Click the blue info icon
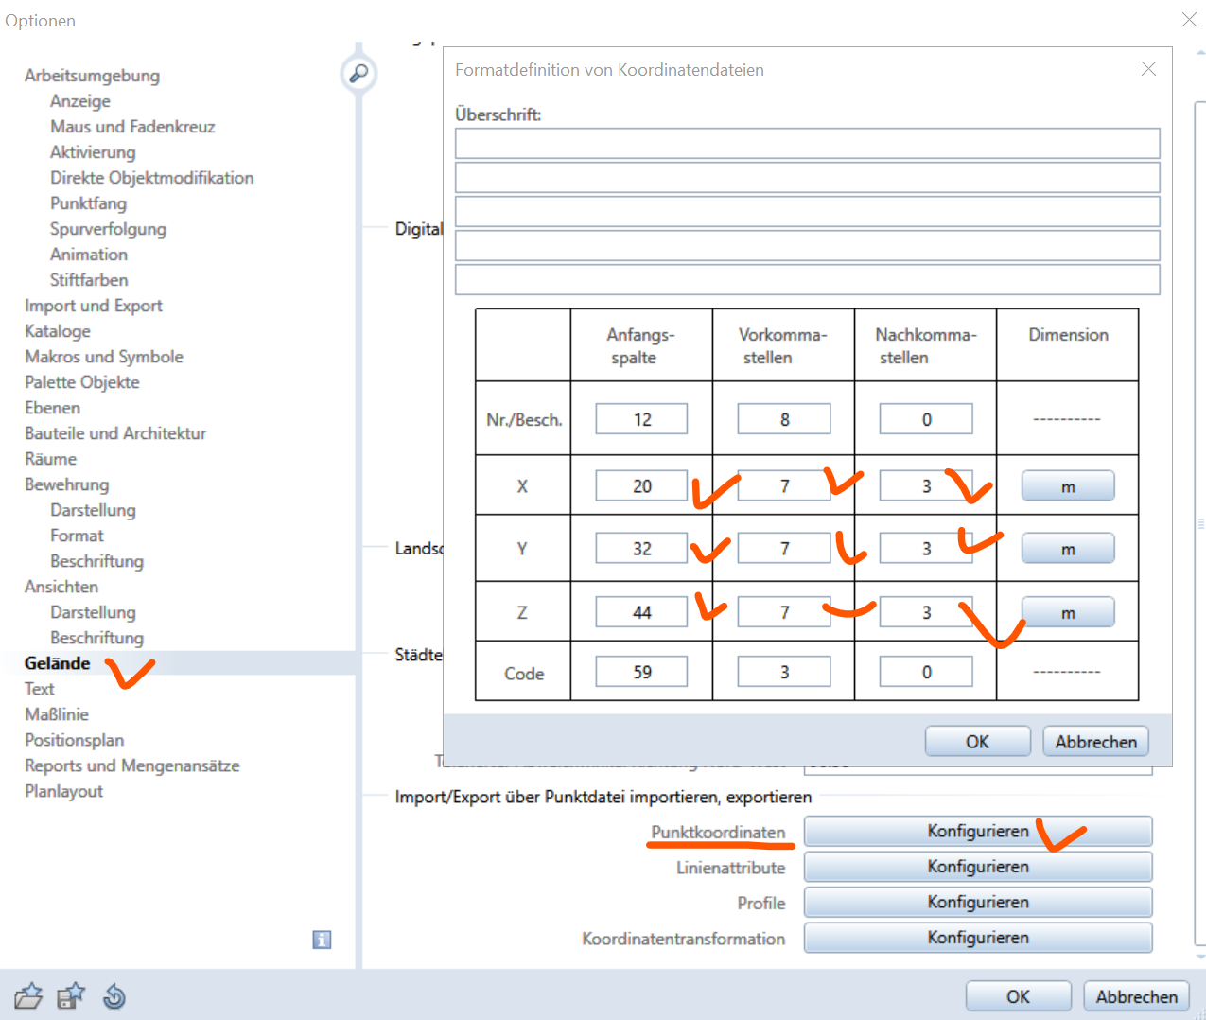1206x1020 pixels. 322,940
